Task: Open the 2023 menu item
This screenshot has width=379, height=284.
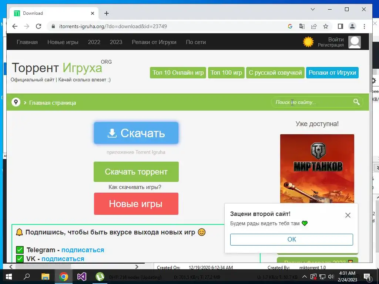Action: click(116, 42)
